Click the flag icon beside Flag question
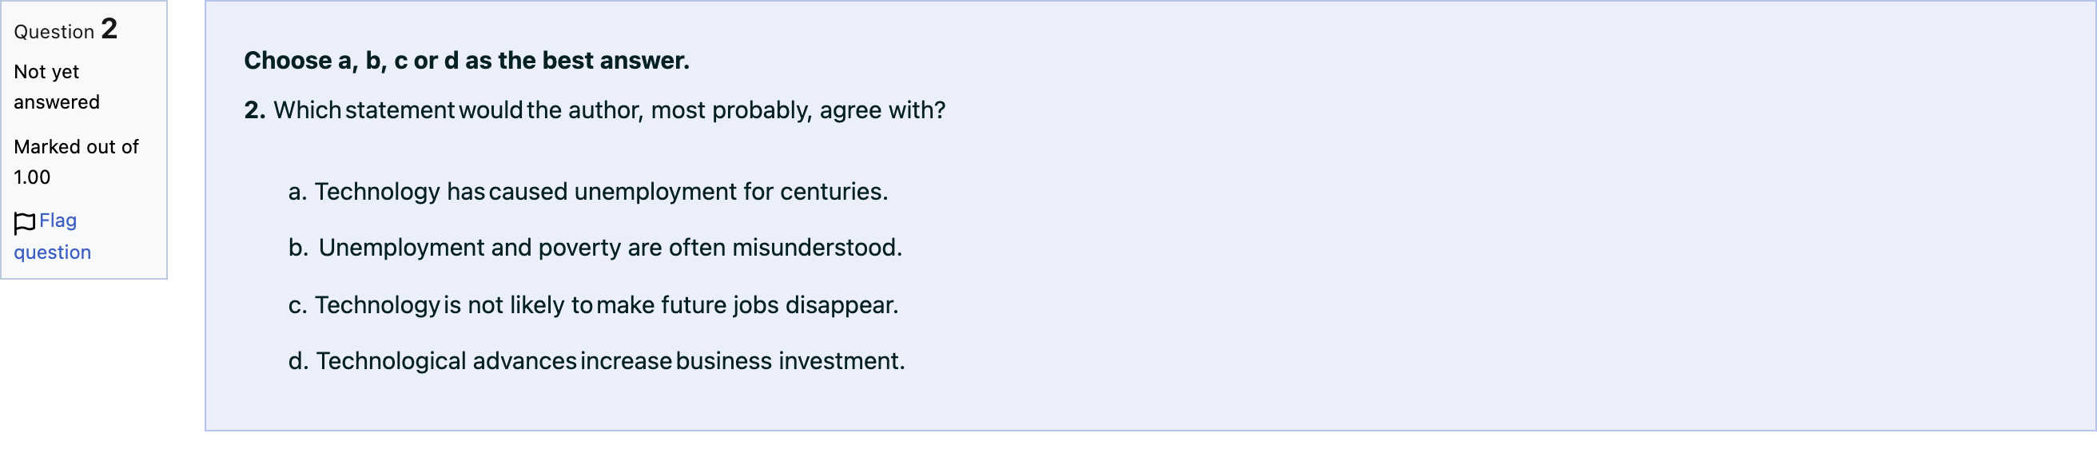This screenshot has height=457, width=2097. (25, 223)
